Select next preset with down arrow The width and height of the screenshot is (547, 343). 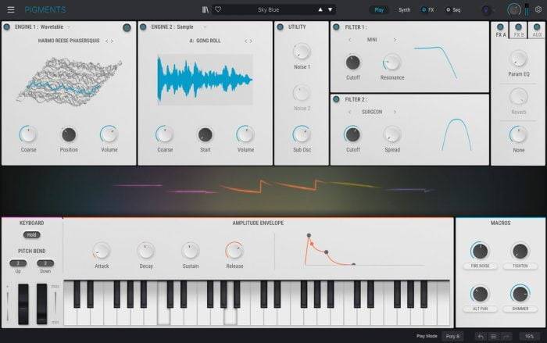coord(330,10)
